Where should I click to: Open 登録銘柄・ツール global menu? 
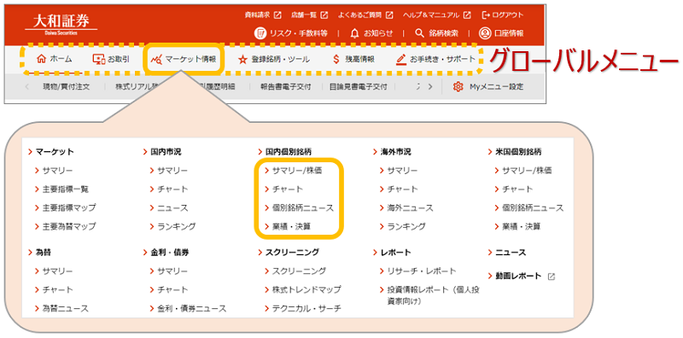tap(274, 59)
